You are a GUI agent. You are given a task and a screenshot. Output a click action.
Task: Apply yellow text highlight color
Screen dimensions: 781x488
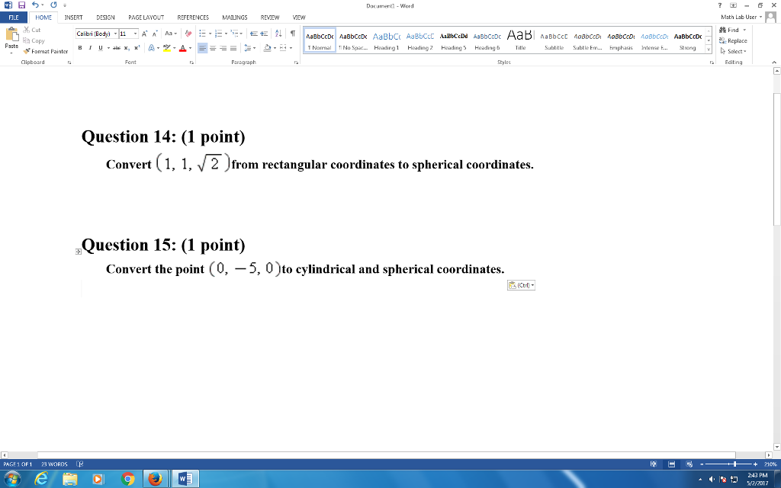pyautogui.click(x=167, y=48)
